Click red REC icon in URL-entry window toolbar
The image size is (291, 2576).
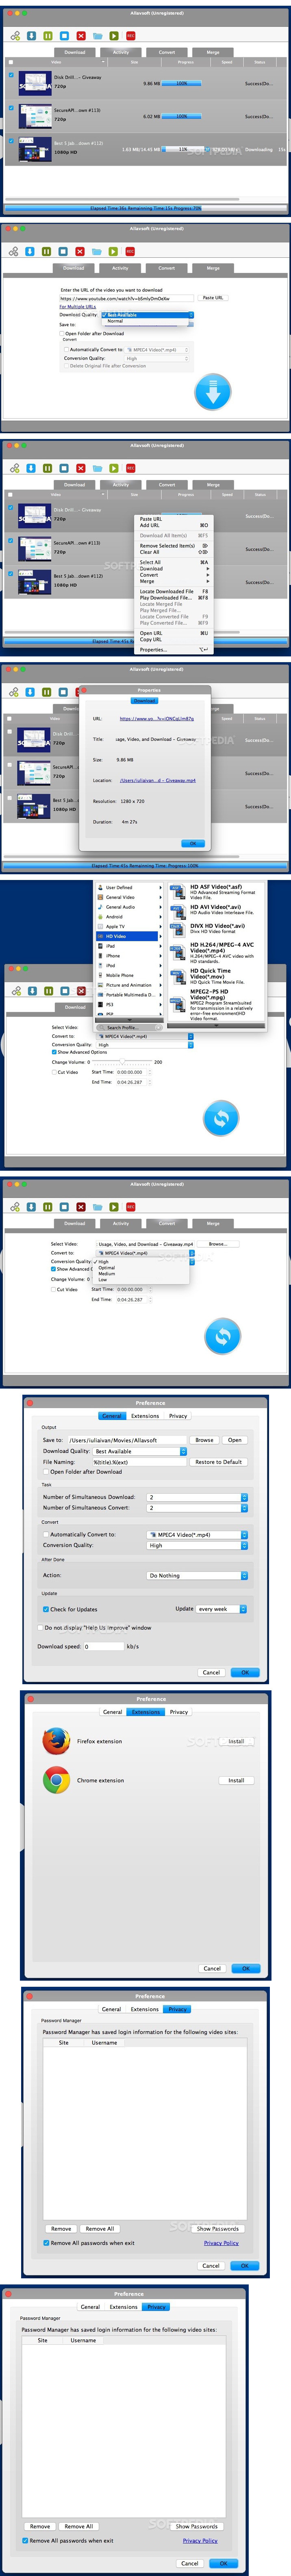pyautogui.click(x=130, y=252)
